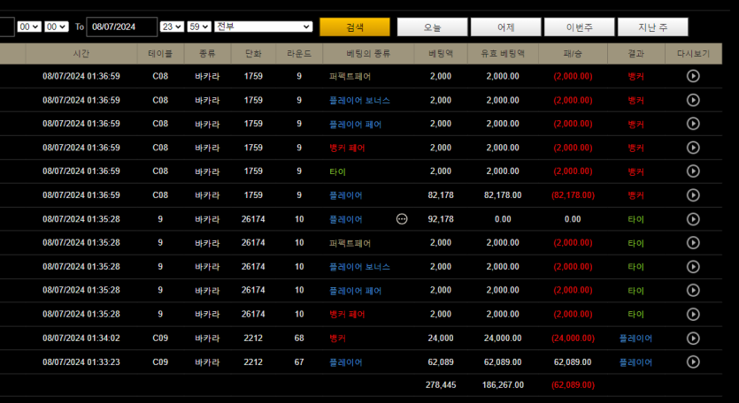Sort by the 시간 column header
The image size is (739, 403).
click(81, 54)
